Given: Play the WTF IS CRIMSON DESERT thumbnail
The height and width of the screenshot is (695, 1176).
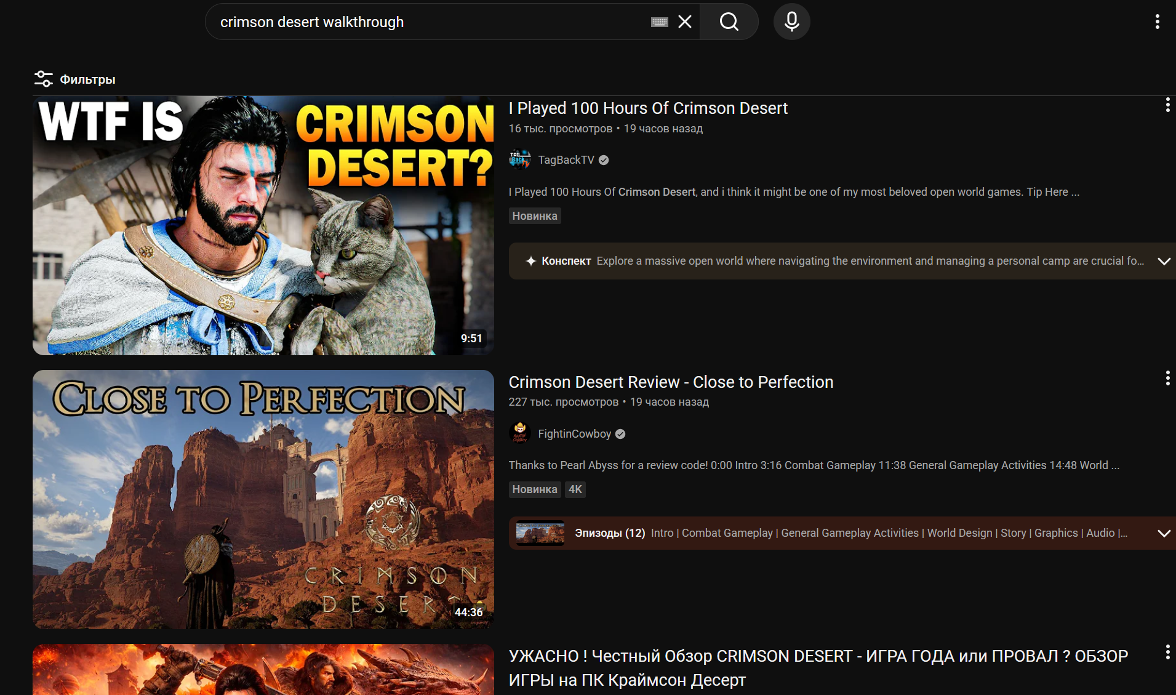Looking at the screenshot, I should 263,225.
